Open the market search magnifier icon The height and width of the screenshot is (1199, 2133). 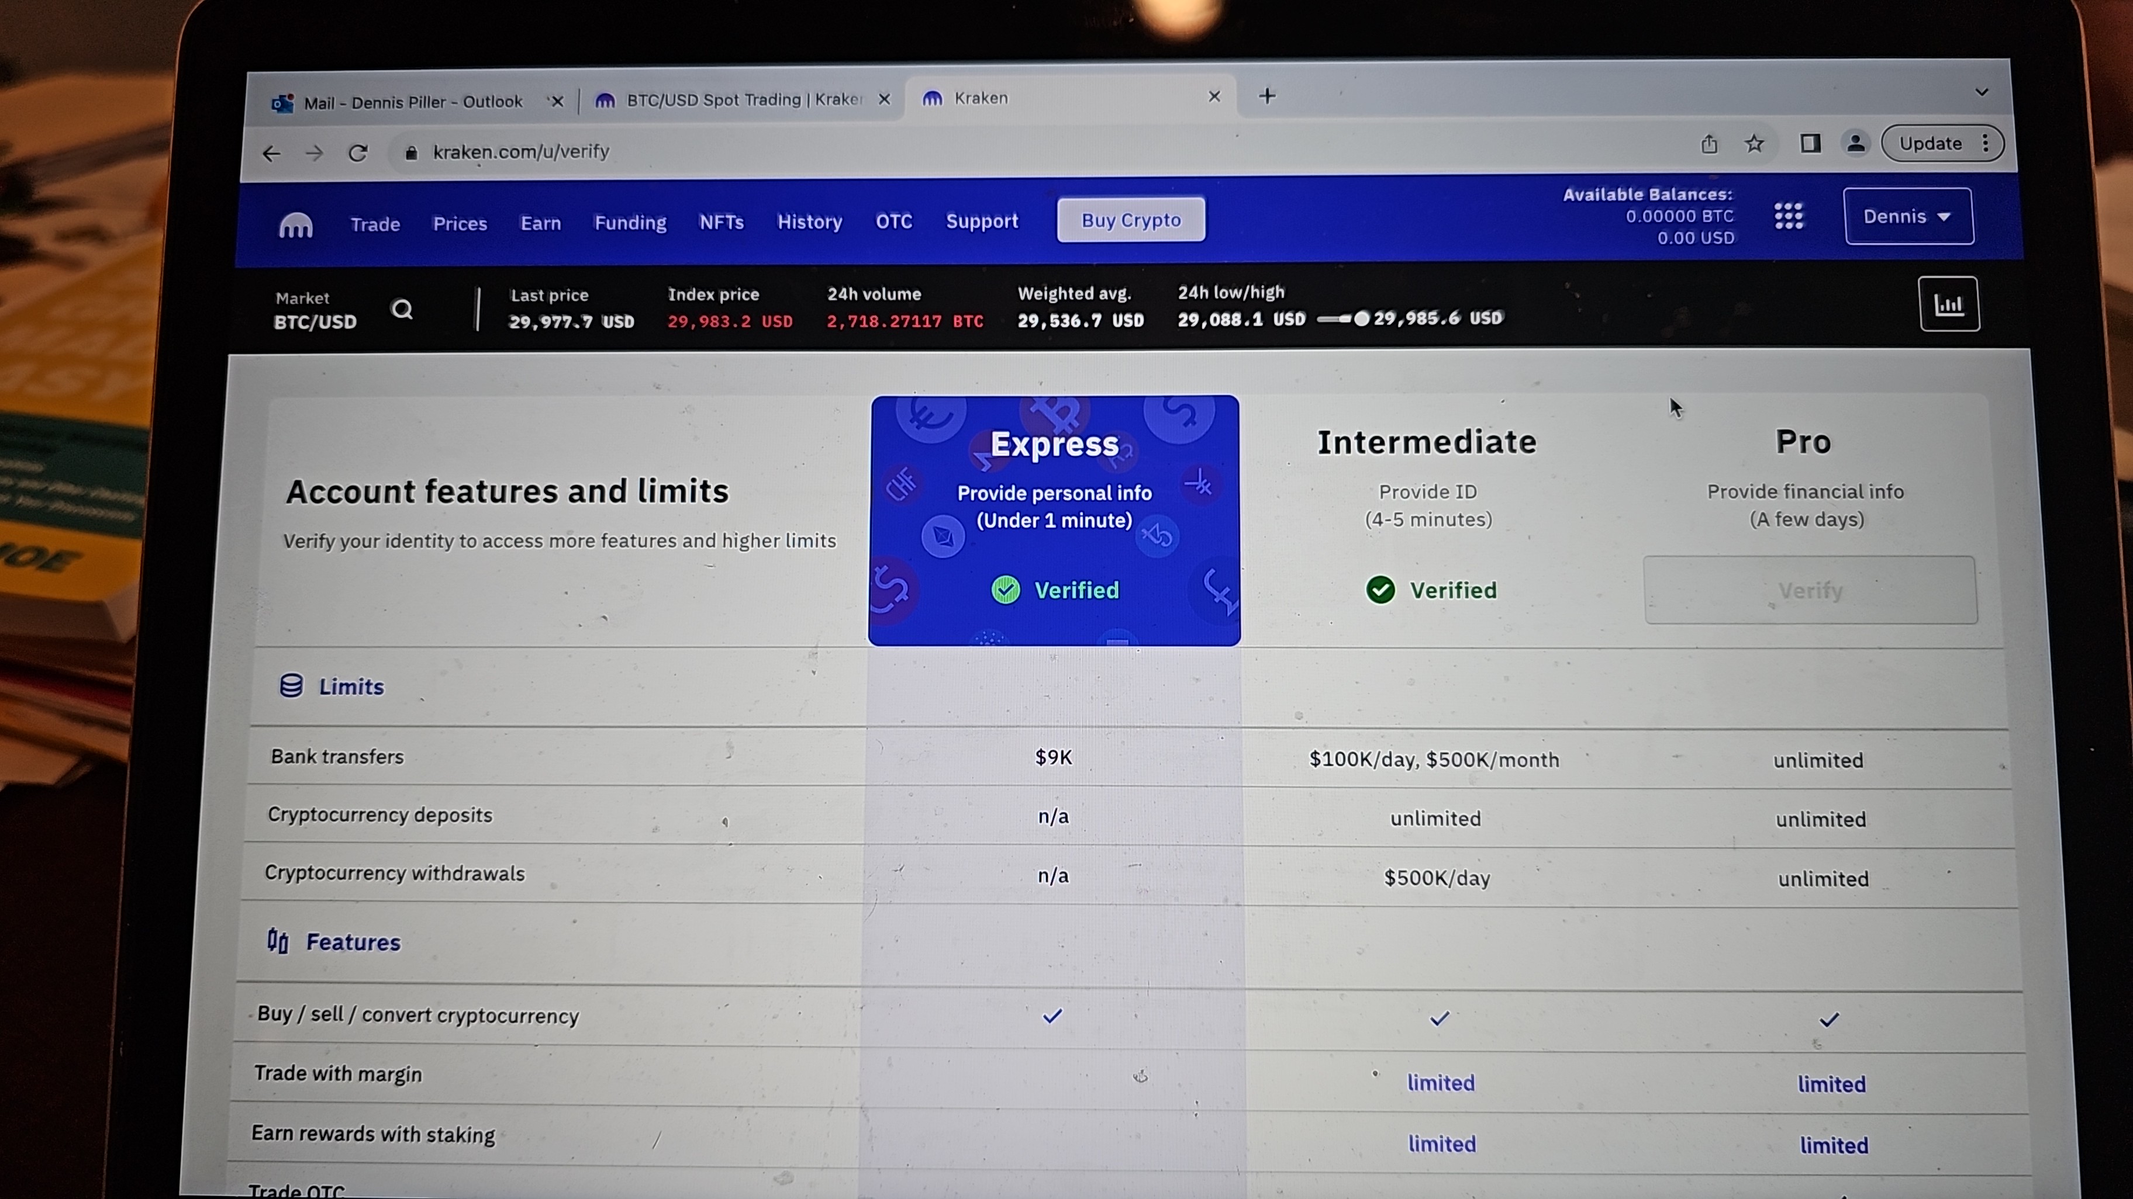[402, 310]
